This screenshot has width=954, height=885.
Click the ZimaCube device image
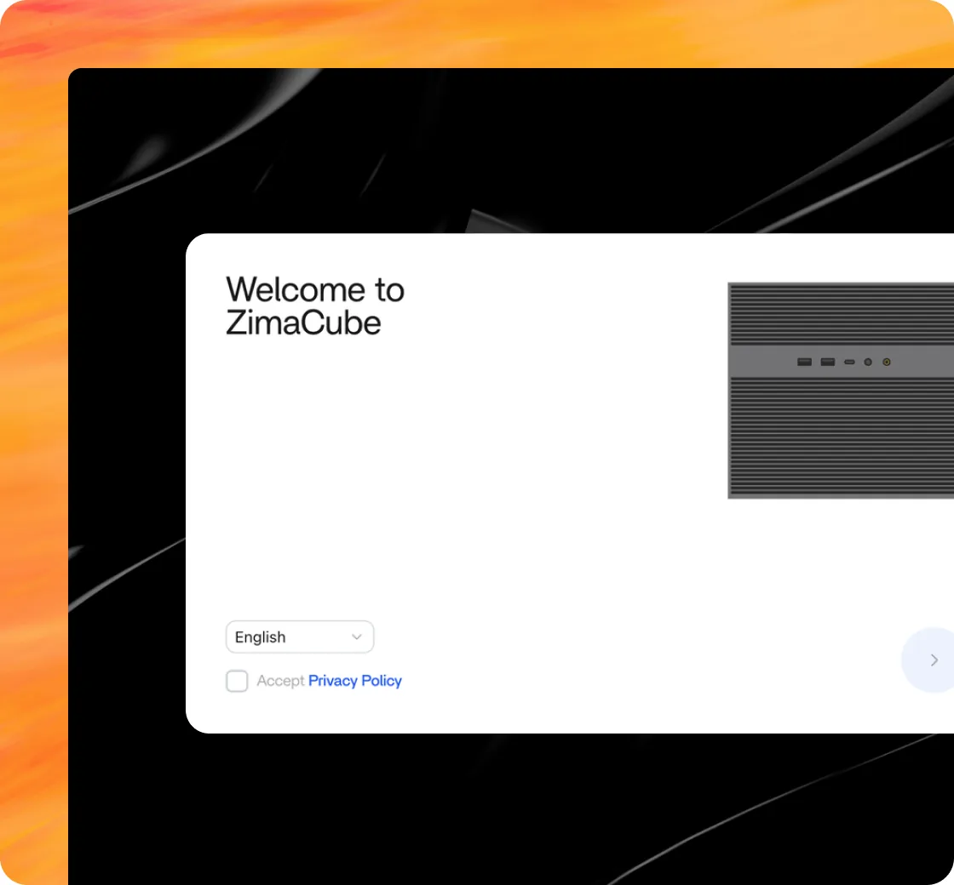pos(841,391)
